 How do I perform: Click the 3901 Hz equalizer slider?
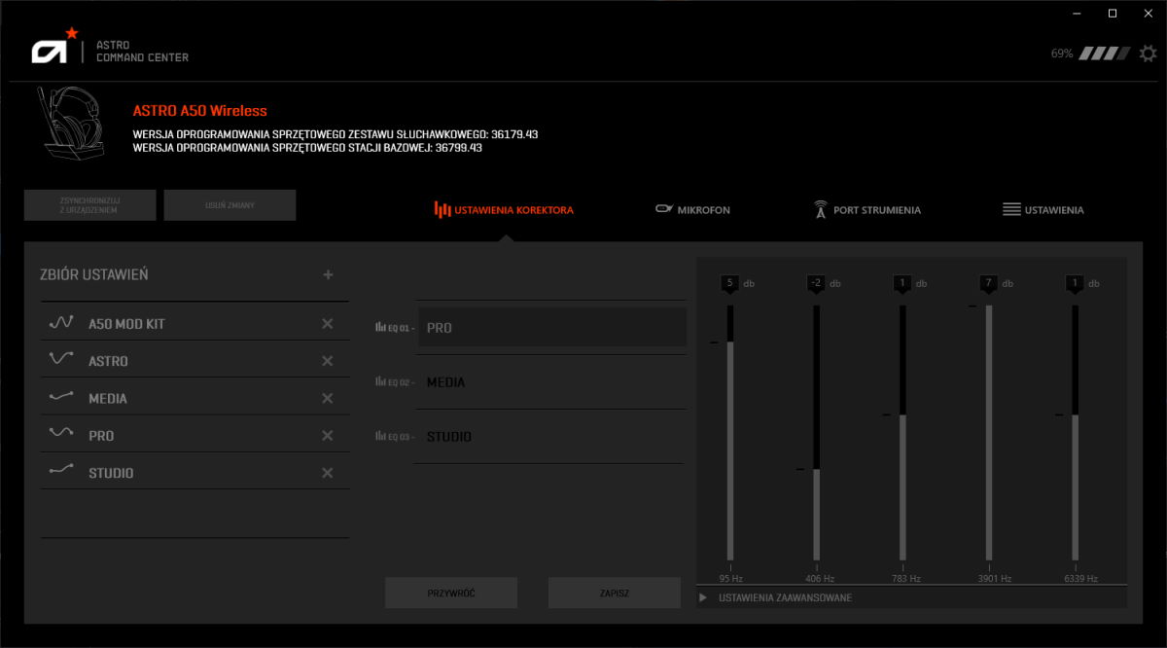pyautogui.click(x=989, y=433)
